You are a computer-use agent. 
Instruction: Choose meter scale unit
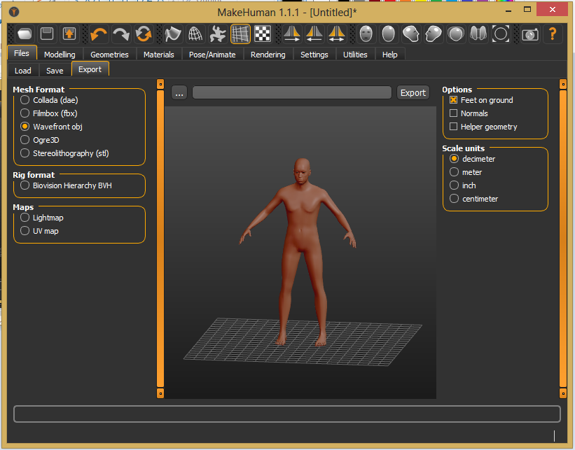pyautogui.click(x=466, y=172)
